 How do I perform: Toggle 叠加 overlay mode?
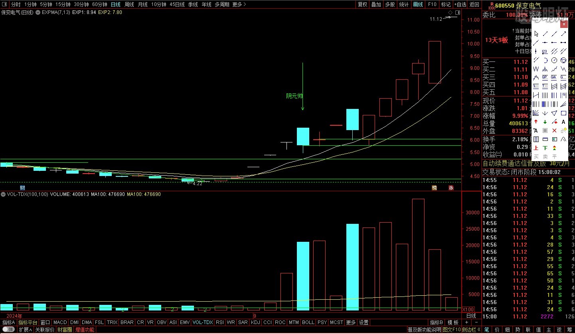[x=376, y=4]
